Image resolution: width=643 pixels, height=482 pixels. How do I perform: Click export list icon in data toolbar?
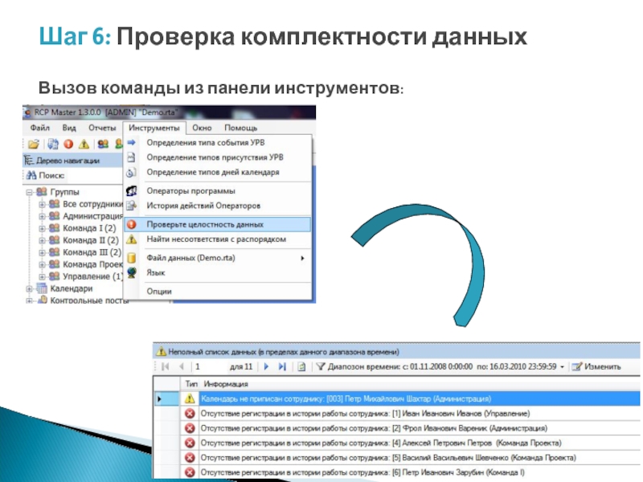click(301, 366)
